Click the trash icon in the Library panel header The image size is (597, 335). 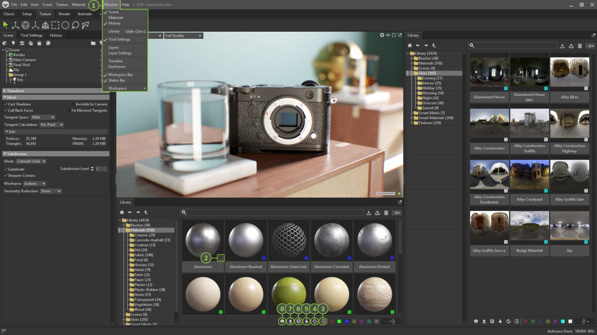tap(580, 46)
